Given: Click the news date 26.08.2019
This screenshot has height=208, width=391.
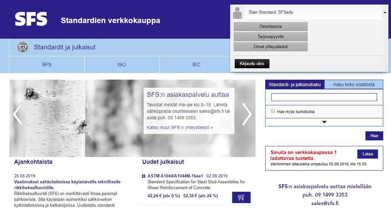Looking at the screenshot, I should coord(25,176).
